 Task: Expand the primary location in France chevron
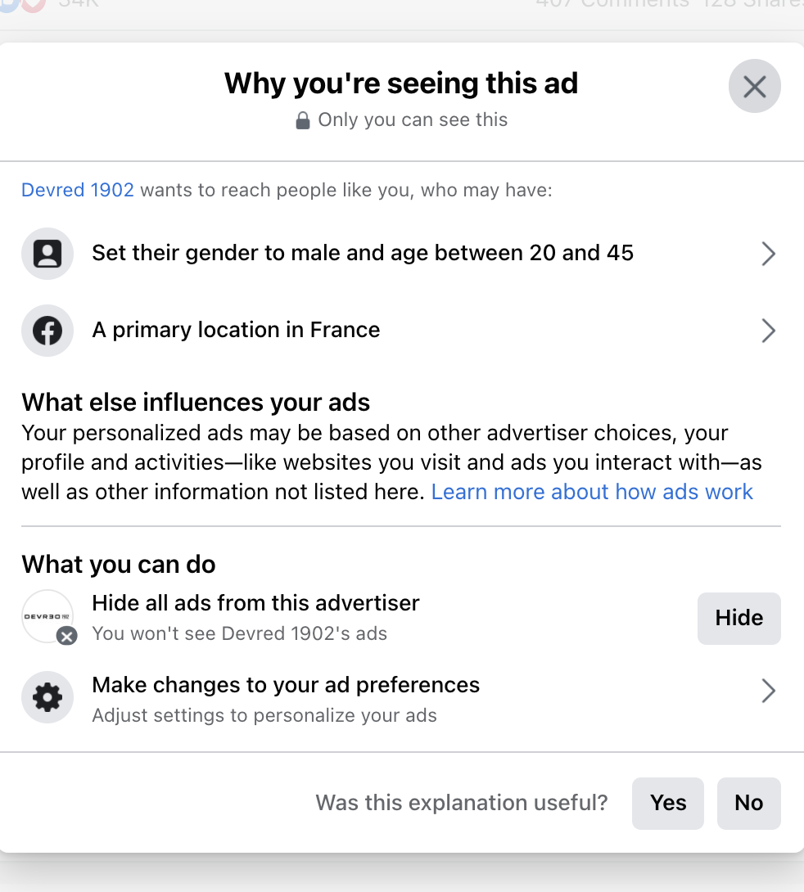pos(768,331)
